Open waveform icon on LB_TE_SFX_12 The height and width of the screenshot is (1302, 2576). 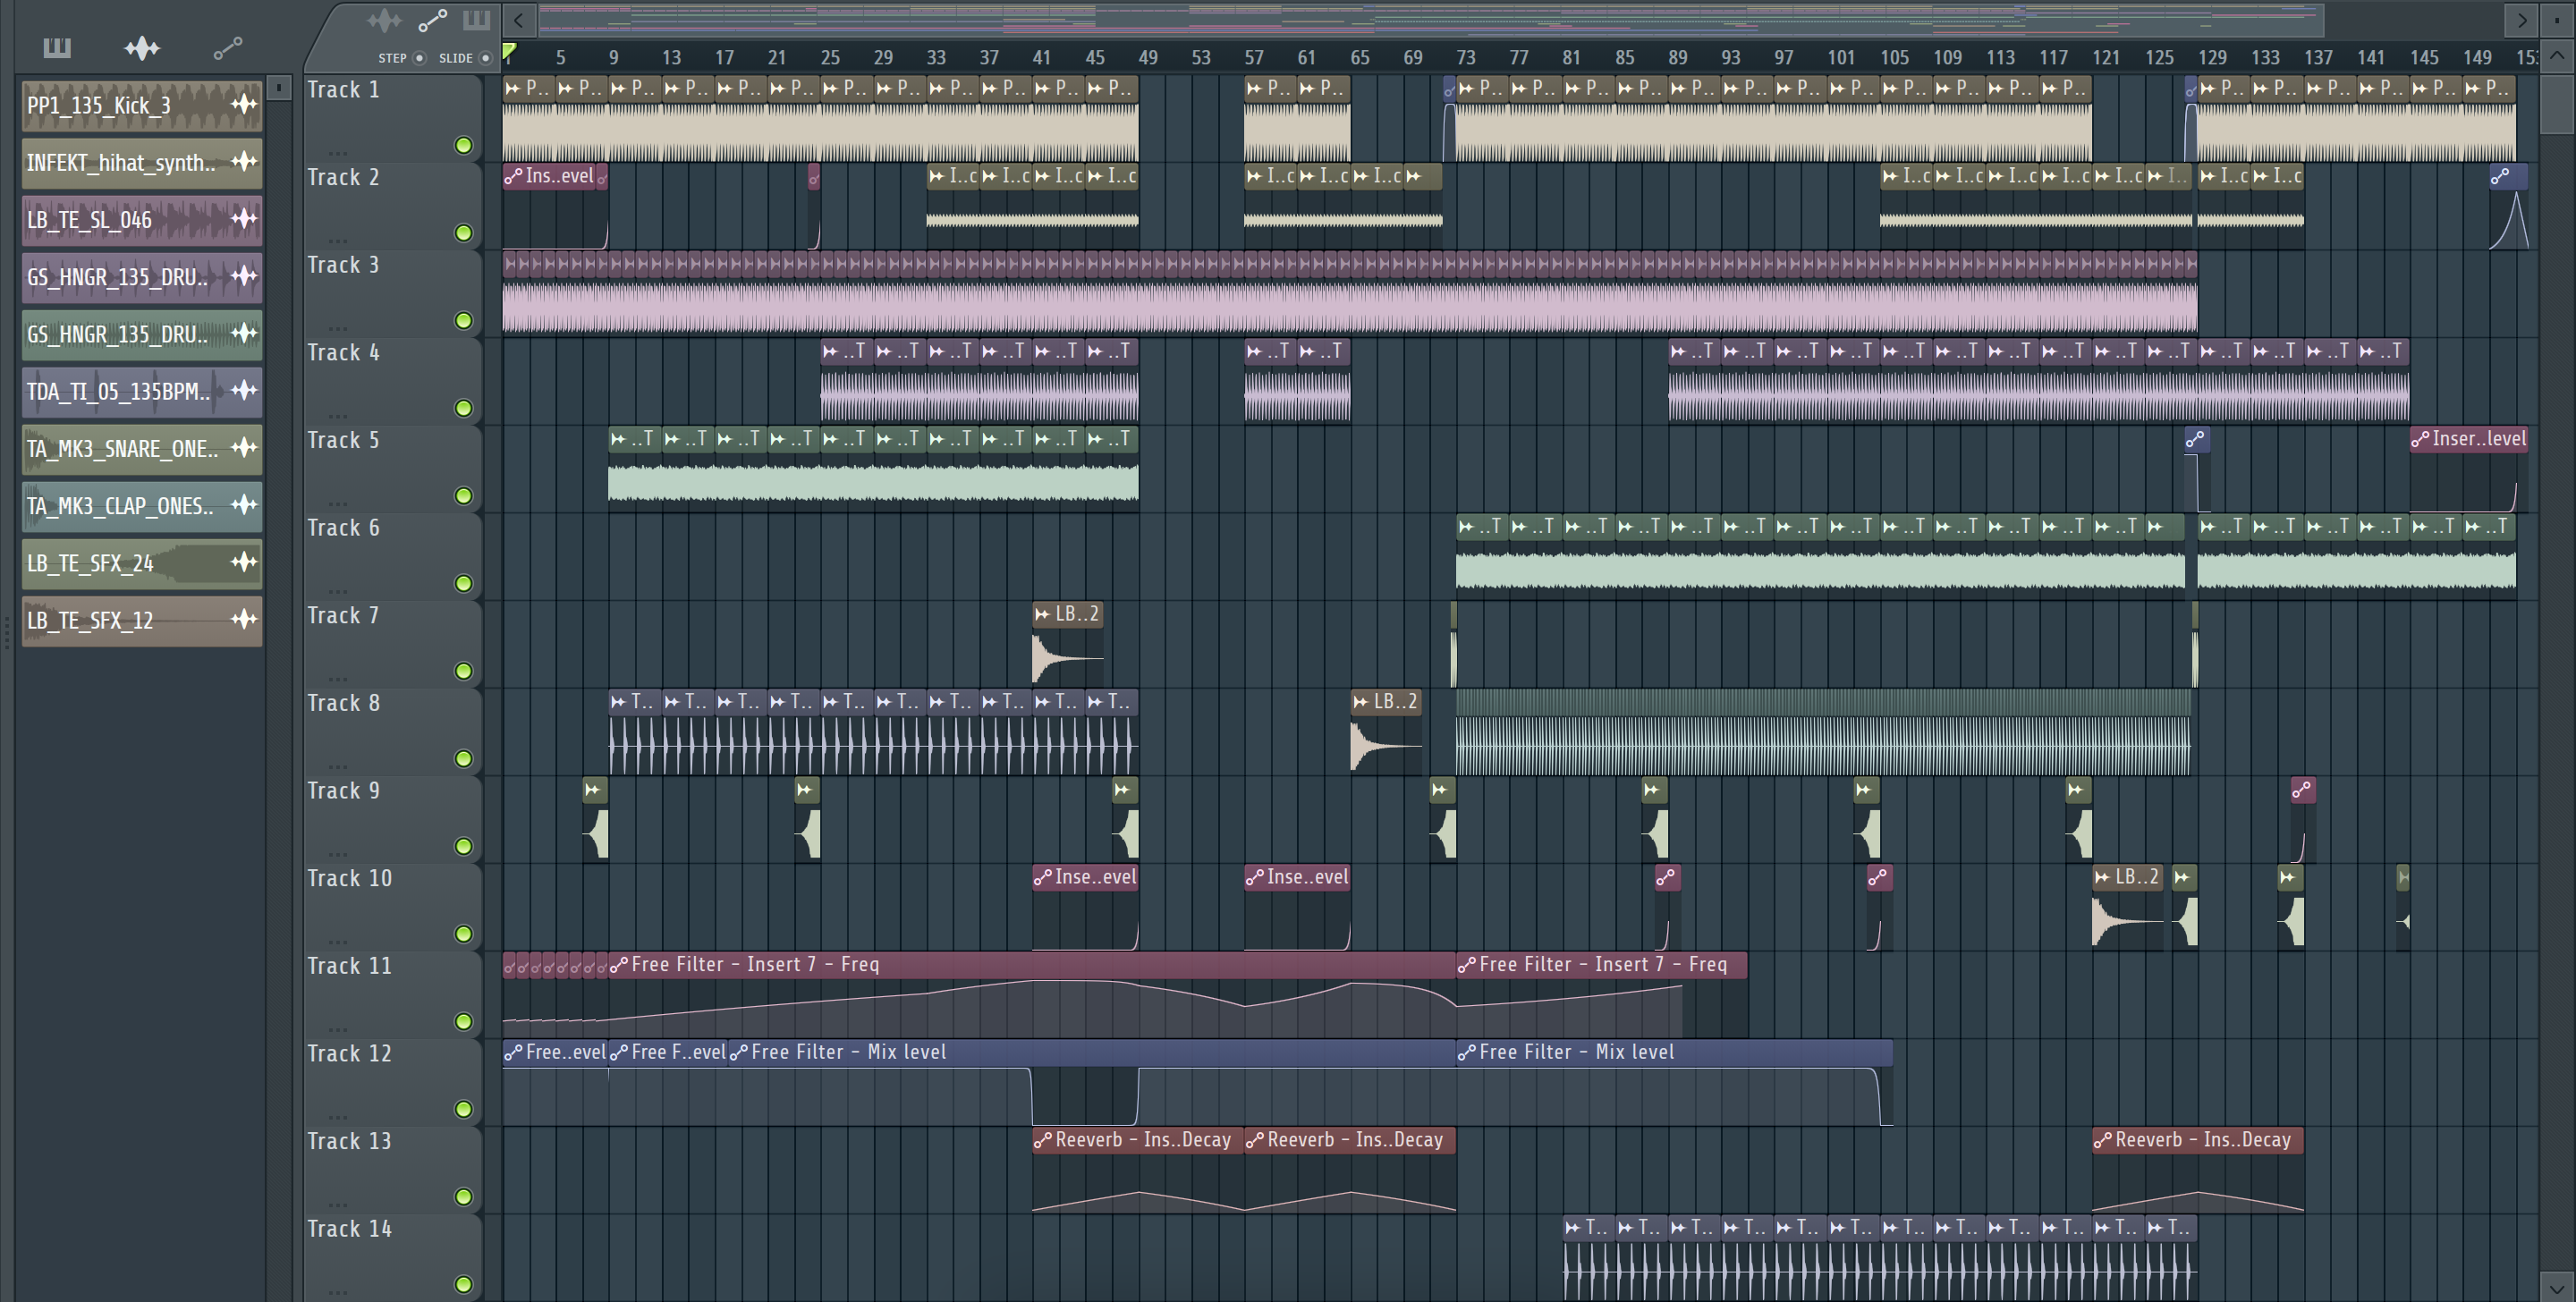pos(244,619)
